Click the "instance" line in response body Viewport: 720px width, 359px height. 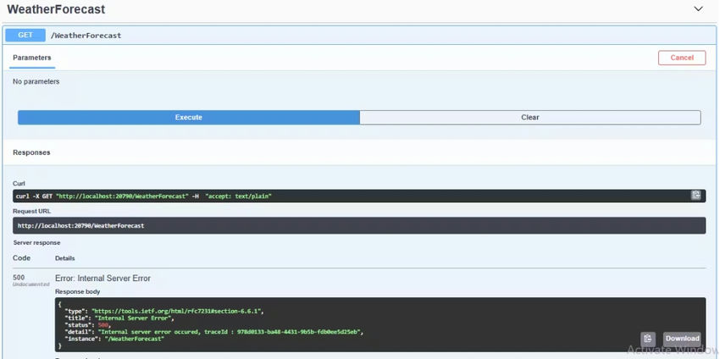click(x=114, y=339)
